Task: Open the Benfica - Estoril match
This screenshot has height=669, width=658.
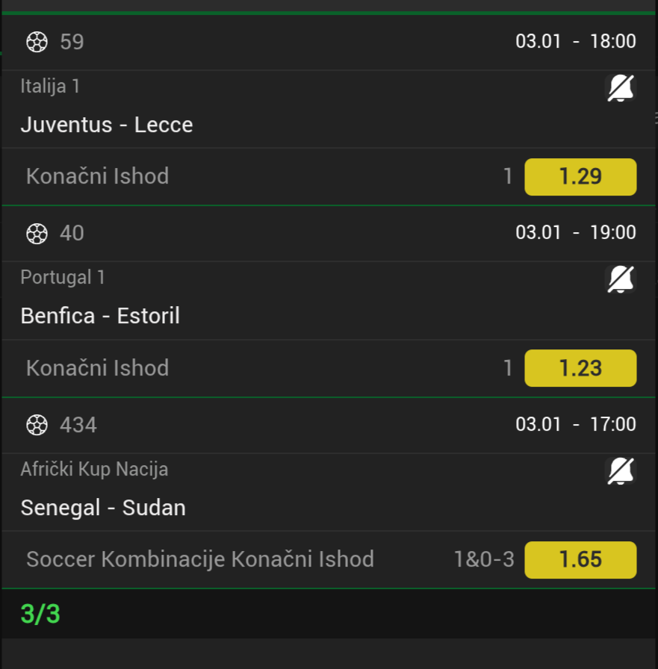Action: 100,316
